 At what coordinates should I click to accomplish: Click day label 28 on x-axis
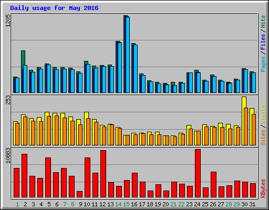pyautogui.click(x=229, y=204)
